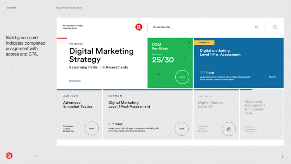Click the Your Resource label

point(76,44)
